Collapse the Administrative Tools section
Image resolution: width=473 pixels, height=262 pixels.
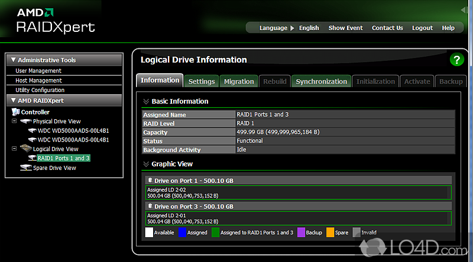point(12,60)
